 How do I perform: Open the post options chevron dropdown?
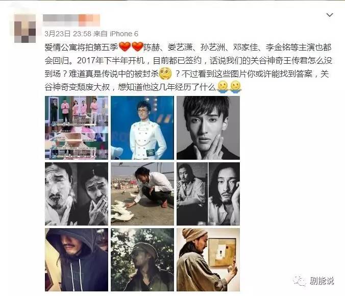coord(329,15)
